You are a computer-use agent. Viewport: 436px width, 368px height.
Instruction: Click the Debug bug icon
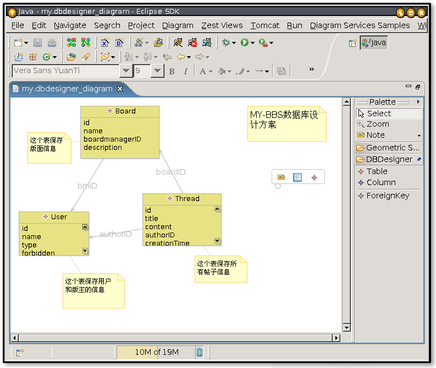point(225,42)
